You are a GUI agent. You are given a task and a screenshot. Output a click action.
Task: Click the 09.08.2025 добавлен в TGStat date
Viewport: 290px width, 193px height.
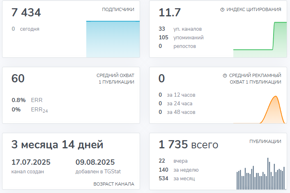pos(95,162)
